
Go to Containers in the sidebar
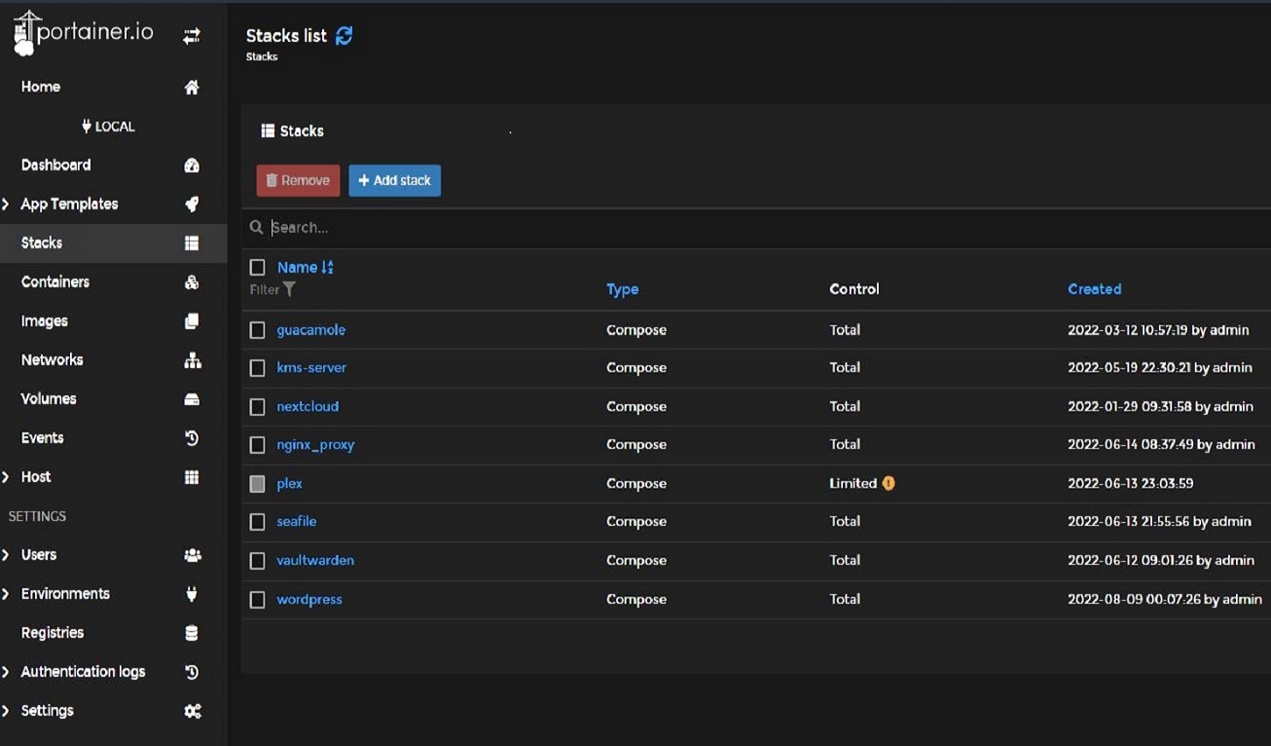(x=54, y=281)
